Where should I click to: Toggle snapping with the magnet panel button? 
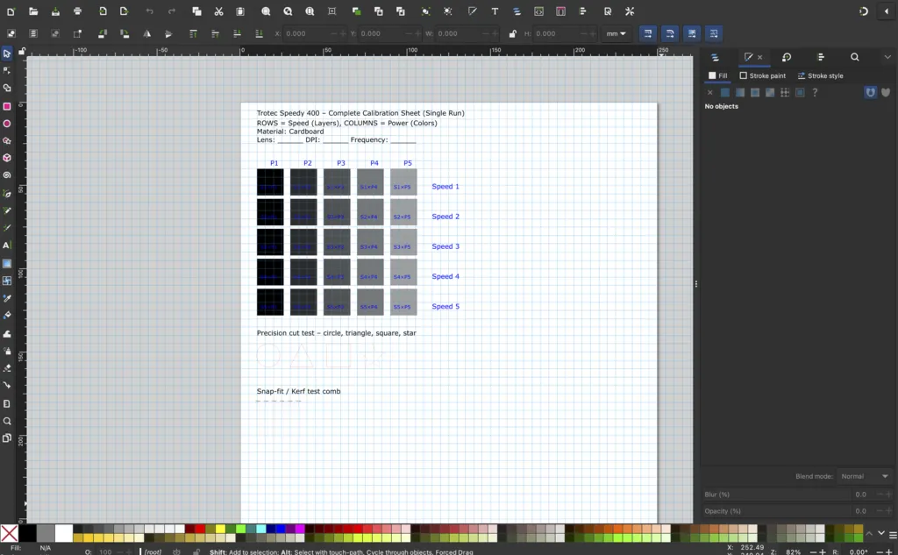pyautogui.click(x=870, y=92)
